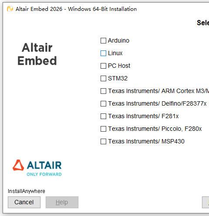Click the installer window title text
This screenshot has width=209, height=216.
pyautogui.click(x=76, y=9)
